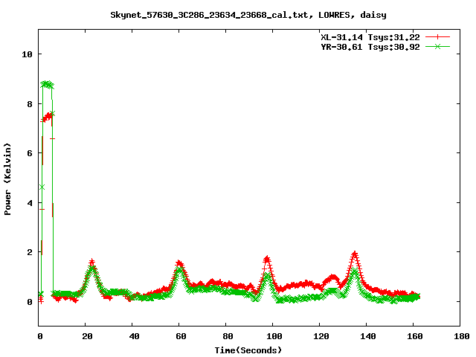Click the green YR legend line marker
Image resolution: width=476 pixels, height=357 pixels.
click(x=437, y=46)
